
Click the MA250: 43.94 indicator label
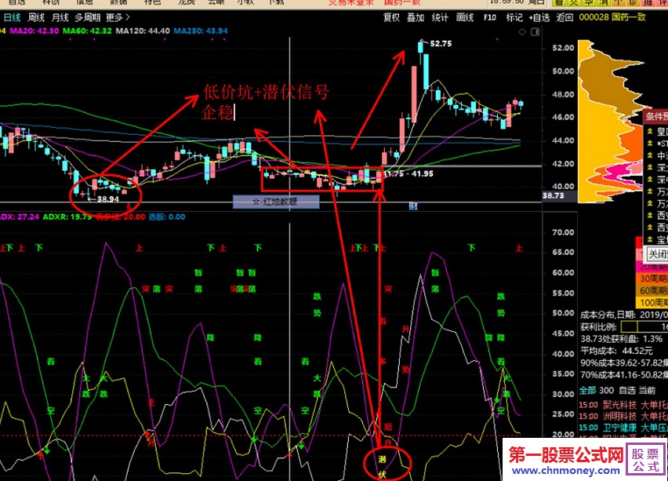pos(200,31)
